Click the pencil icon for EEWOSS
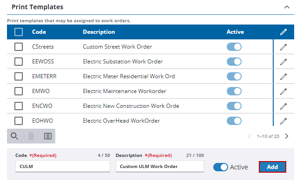The height and width of the screenshot is (181, 296). (283, 62)
